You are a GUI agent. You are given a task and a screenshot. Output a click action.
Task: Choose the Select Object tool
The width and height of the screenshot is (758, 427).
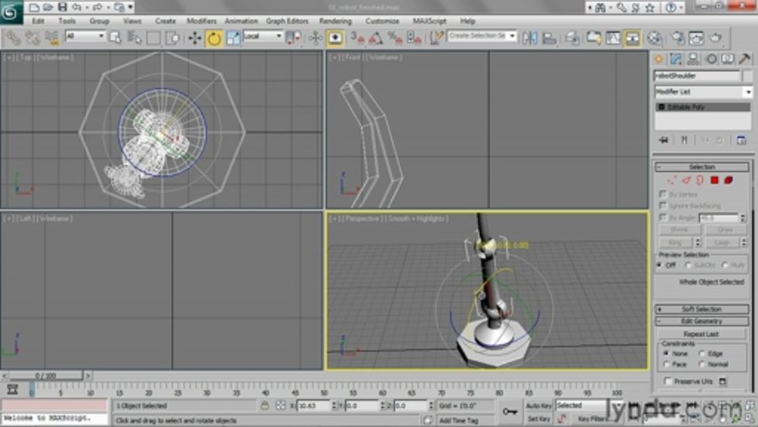point(116,38)
